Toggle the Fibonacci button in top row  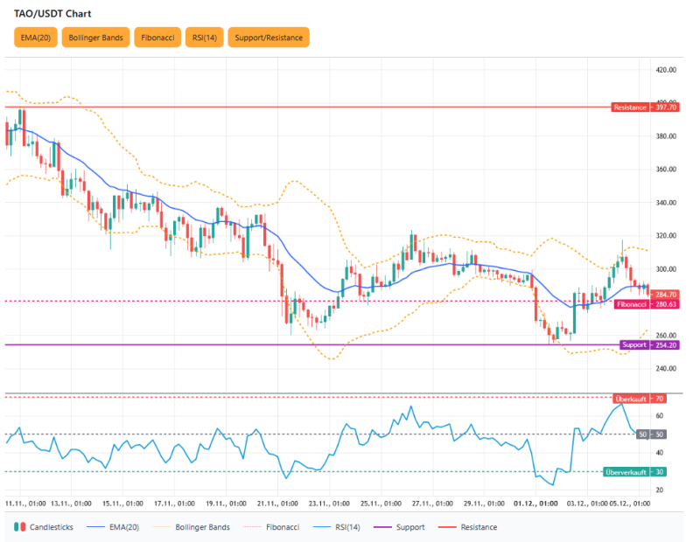tap(157, 38)
